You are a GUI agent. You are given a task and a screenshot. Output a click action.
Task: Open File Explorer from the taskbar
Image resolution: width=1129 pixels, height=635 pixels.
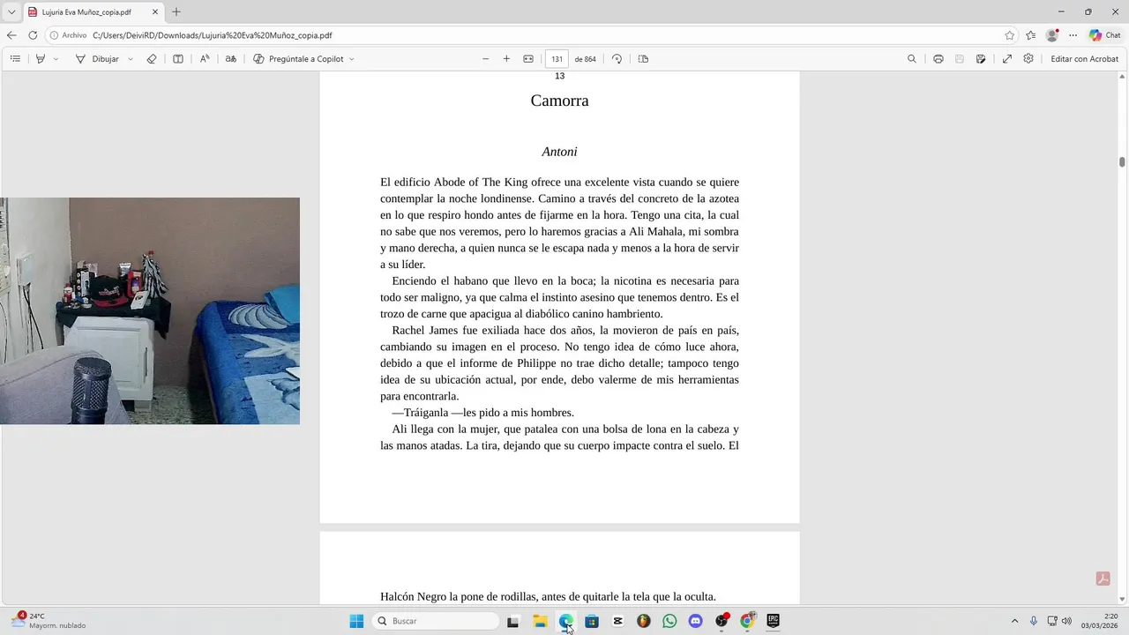click(x=540, y=621)
